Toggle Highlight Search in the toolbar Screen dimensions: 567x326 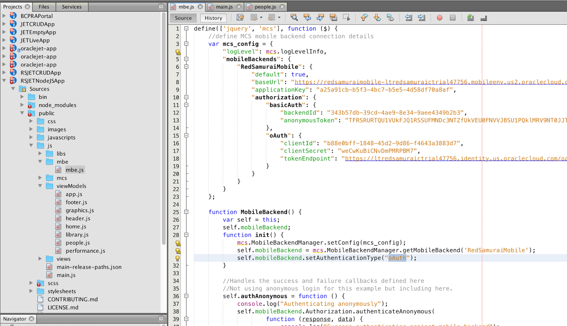(x=471, y=17)
